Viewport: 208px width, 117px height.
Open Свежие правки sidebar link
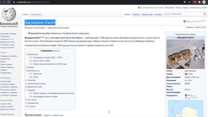(6, 64)
